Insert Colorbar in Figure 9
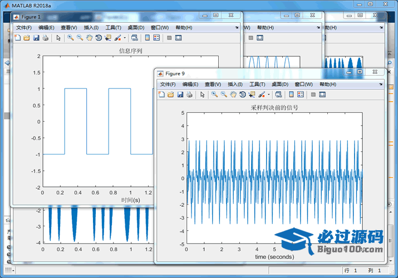398x278 pixels. (x=291, y=95)
